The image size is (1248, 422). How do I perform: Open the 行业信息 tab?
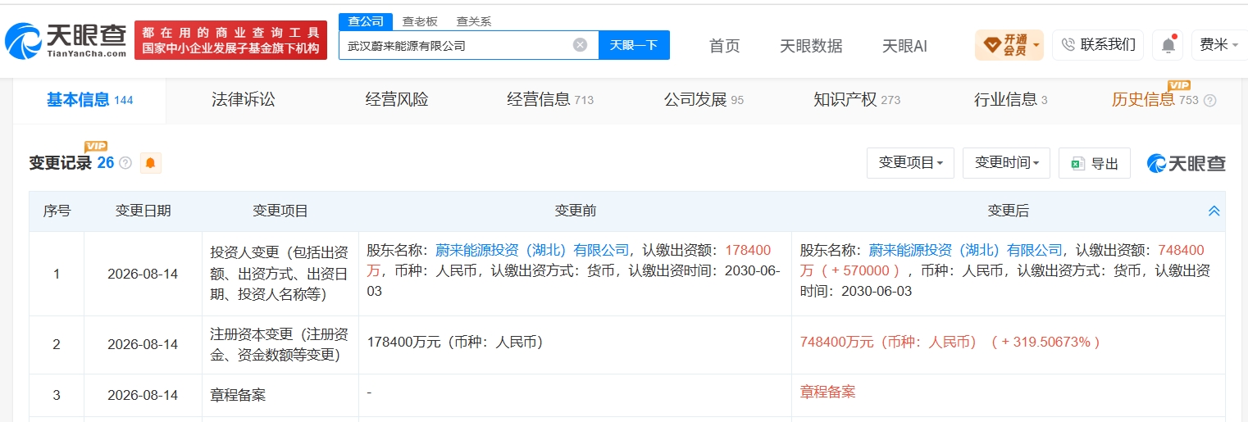click(x=1010, y=100)
